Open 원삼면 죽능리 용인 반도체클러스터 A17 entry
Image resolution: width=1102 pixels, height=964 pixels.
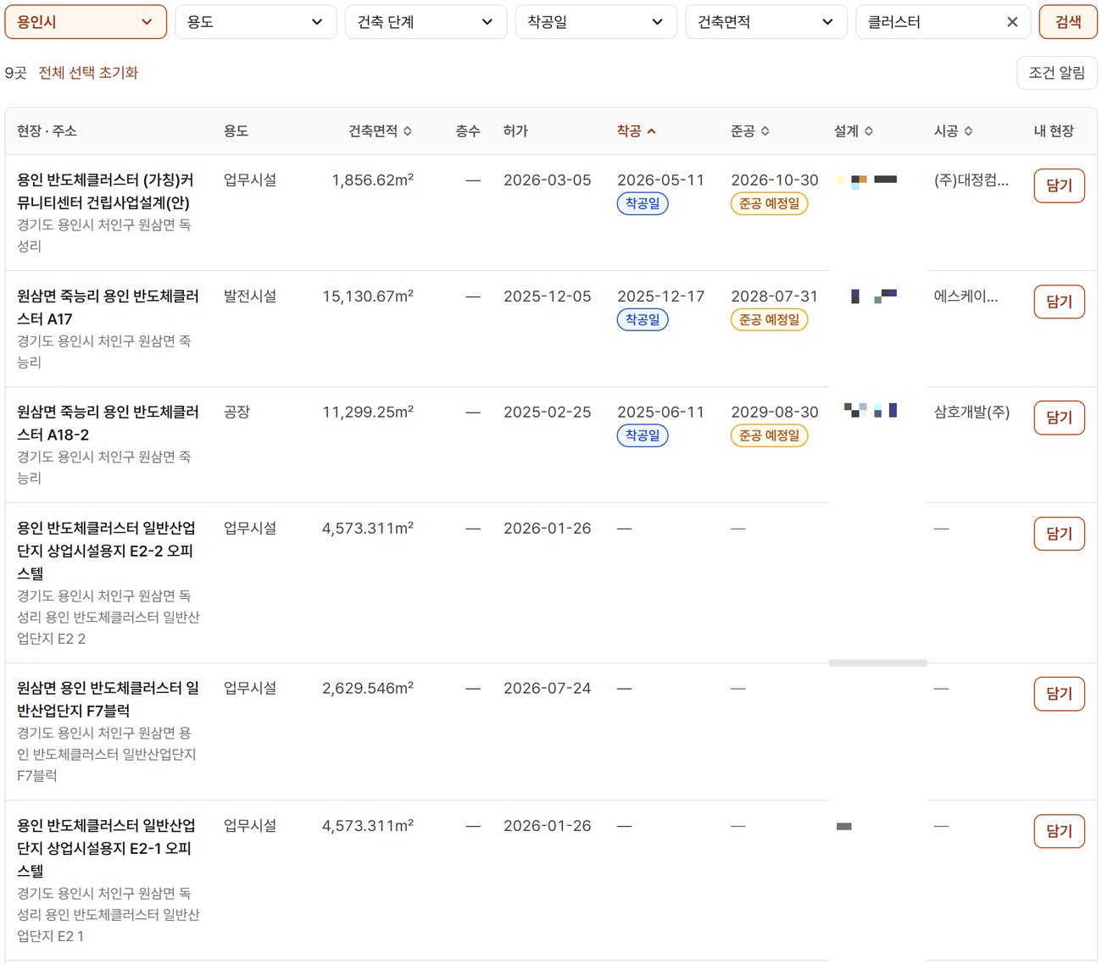click(x=108, y=307)
